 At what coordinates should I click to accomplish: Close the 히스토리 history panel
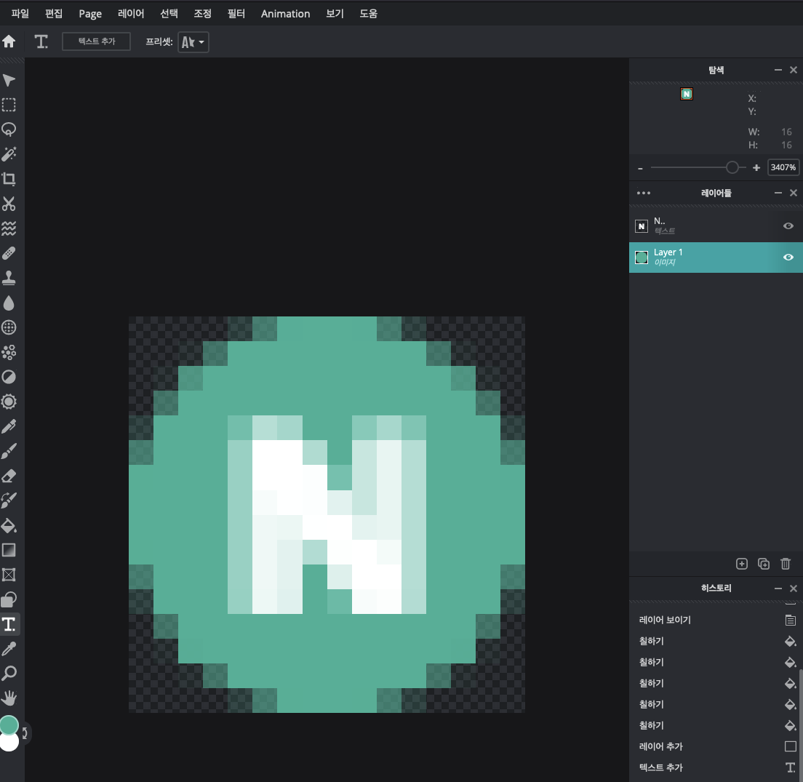[794, 589]
